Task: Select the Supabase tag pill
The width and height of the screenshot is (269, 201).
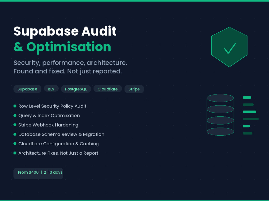Action: (x=27, y=89)
